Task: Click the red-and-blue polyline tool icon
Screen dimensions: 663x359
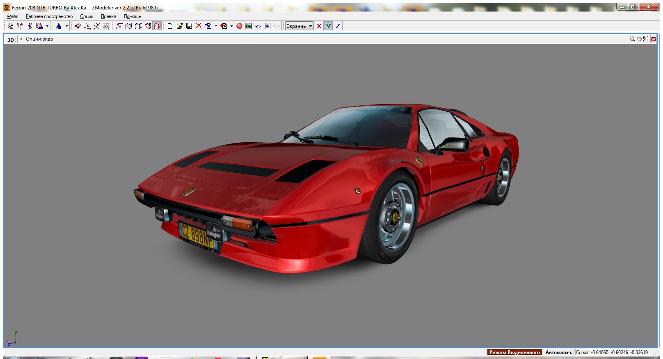Action: 119,26
